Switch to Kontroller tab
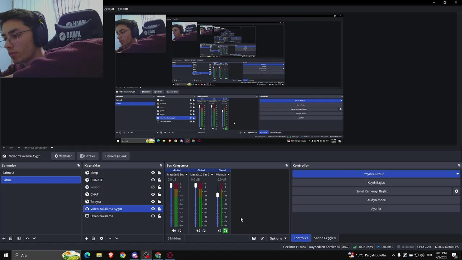This screenshot has width=462, height=260. [x=301, y=238]
